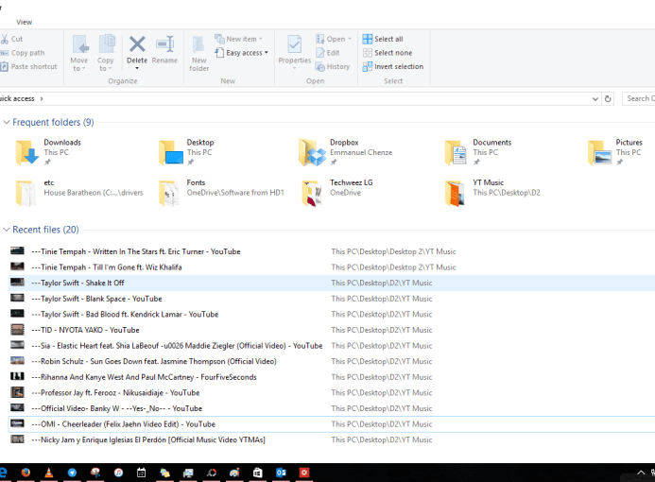This screenshot has height=482, width=655.
Task: Click Invert selection
Action: coord(392,66)
